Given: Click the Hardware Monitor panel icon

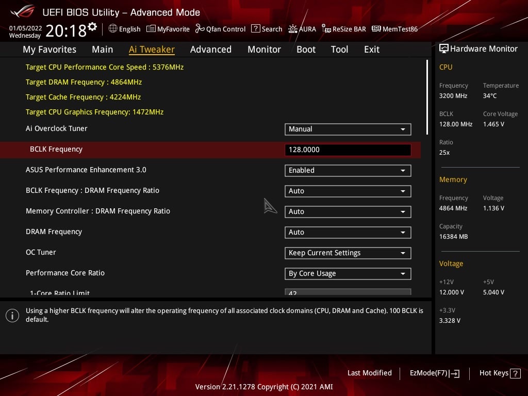Looking at the screenshot, I should coord(444,48).
